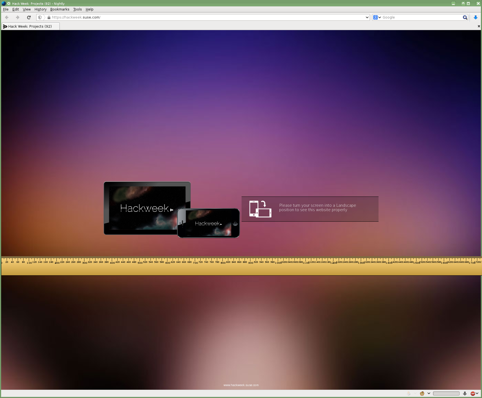Screen dimensions: 482x398
Task: Click the phone rotate landscape icon
Action: click(x=260, y=209)
